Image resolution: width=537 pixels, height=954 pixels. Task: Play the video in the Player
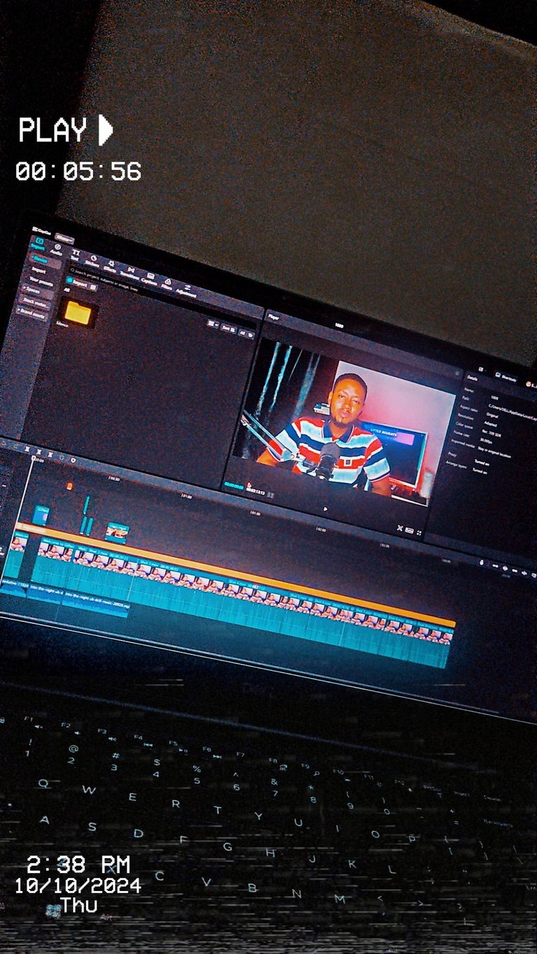[x=325, y=509]
